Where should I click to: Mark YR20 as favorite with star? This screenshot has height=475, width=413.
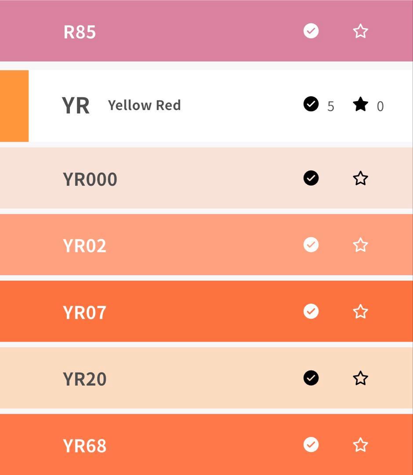tap(360, 378)
